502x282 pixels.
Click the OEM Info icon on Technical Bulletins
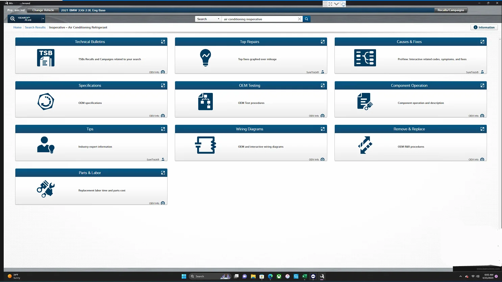point(163,72)
